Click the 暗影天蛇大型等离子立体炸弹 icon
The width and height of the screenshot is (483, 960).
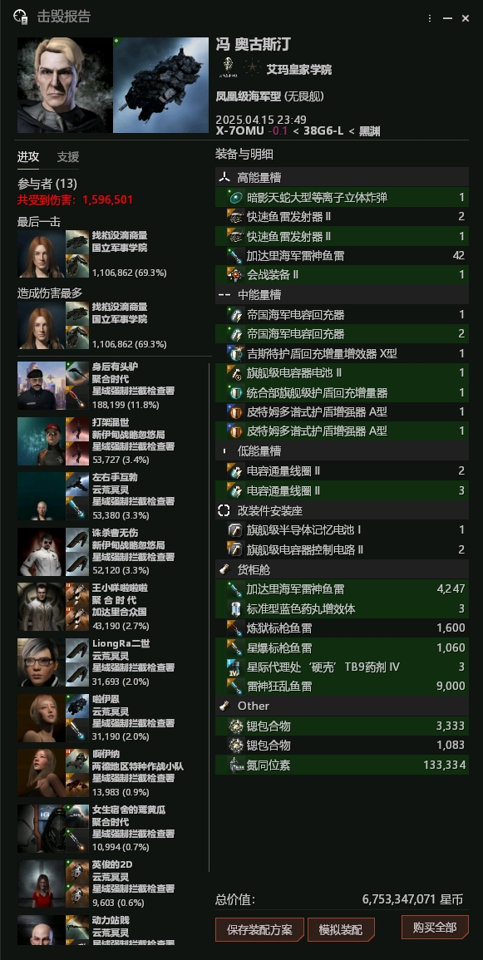pyautogui.click(x=236, y=197)
